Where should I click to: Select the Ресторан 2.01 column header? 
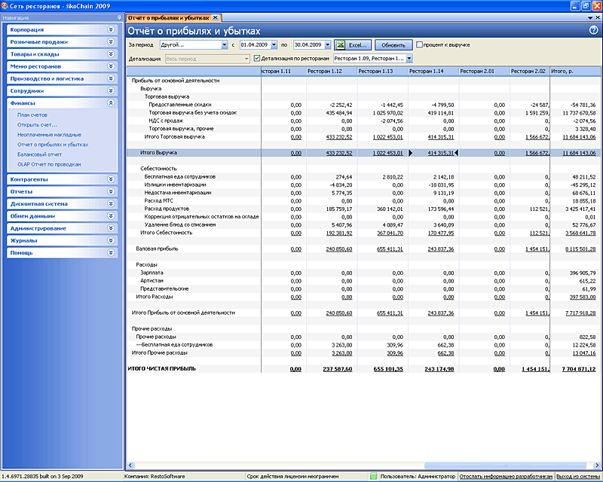coord(484,71)
